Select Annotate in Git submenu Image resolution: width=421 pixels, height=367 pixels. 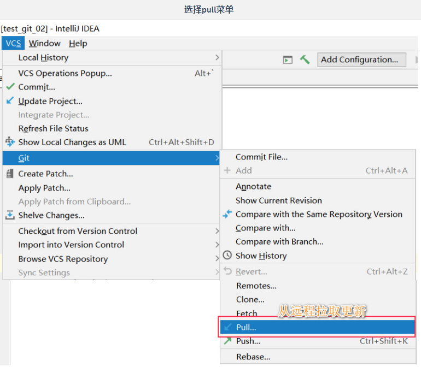click(x=318, y=186)
